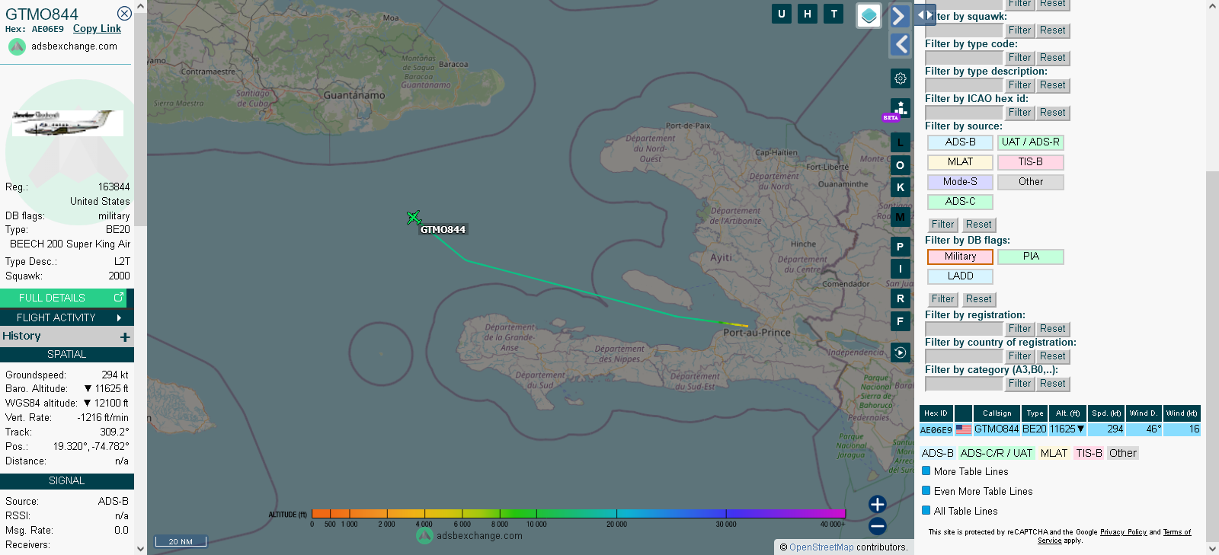The image size is (1219, 555).
Task: Click the registration filter input field
Action: pyautogui.click(x=964, y=329)
